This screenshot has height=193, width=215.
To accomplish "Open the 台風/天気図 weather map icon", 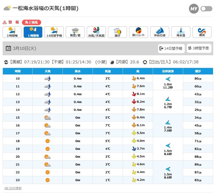I will click(x=96, y=32).
